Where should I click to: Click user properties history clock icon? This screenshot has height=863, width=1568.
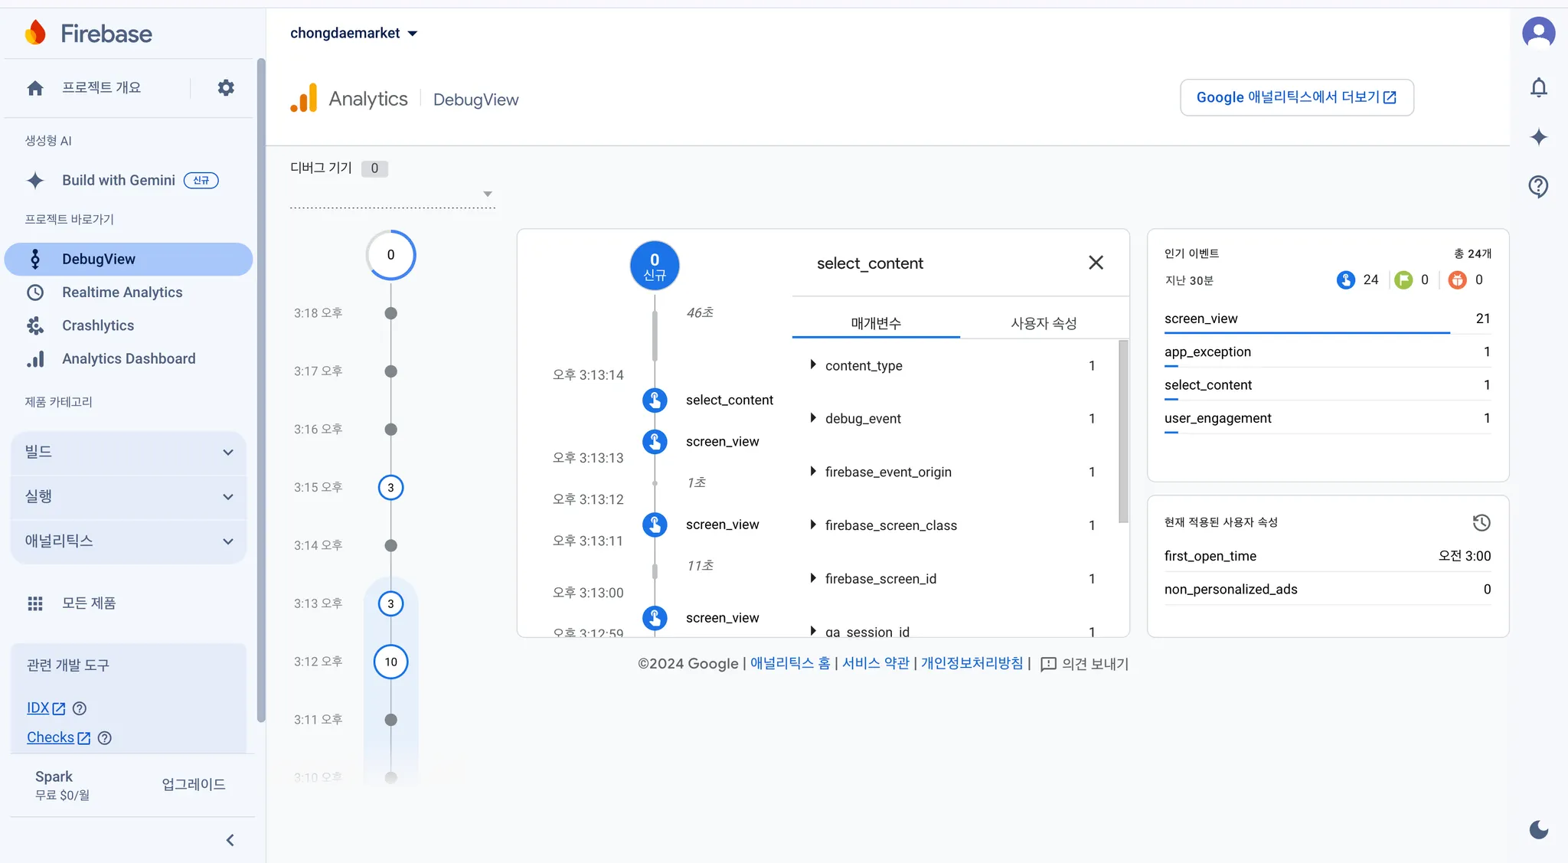1481,523
